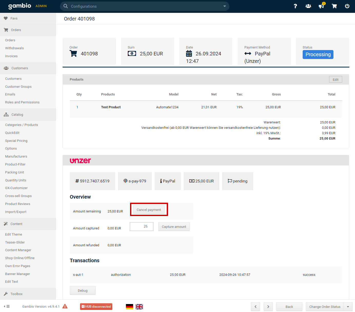This screenshot has width=355, height=312.
Task: Click the Test Product name
Action: (111, 107)
